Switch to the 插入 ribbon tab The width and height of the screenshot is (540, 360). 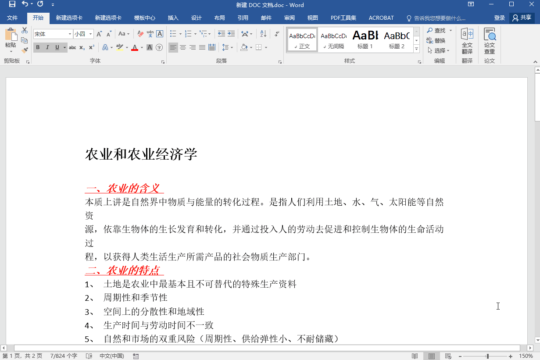point(172,18)
